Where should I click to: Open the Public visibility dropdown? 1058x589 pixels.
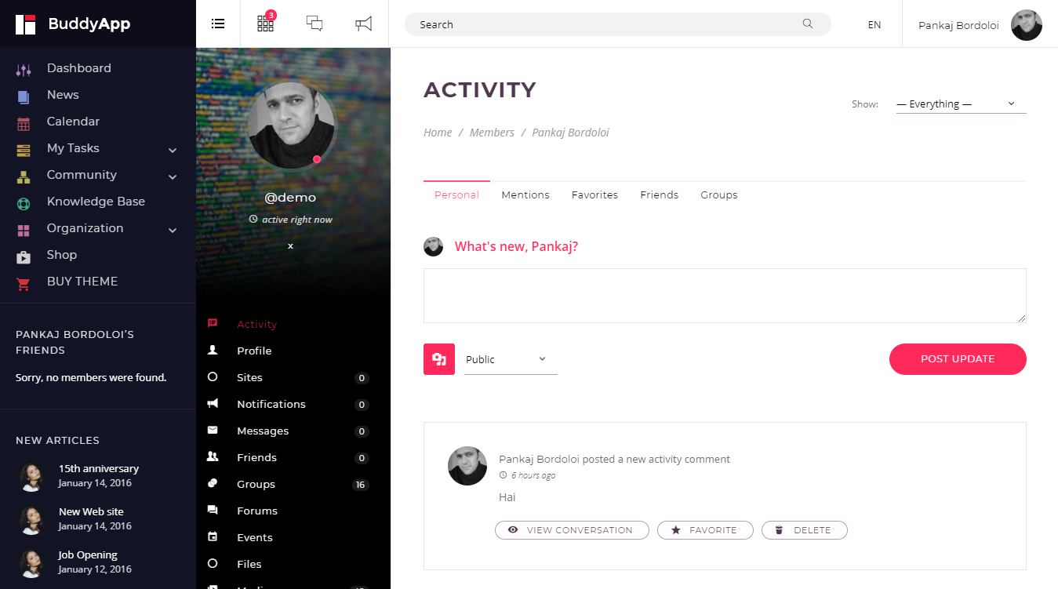pyautogui.click(x=511, y=359)
